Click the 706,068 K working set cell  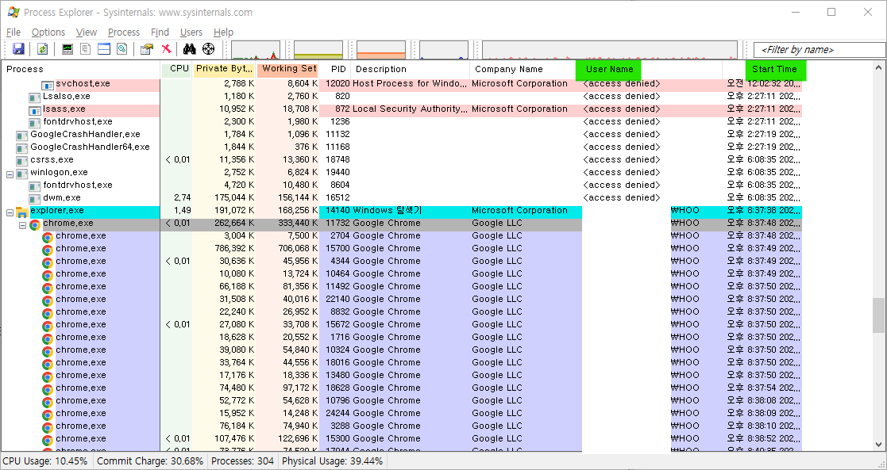tap(298, 249)
